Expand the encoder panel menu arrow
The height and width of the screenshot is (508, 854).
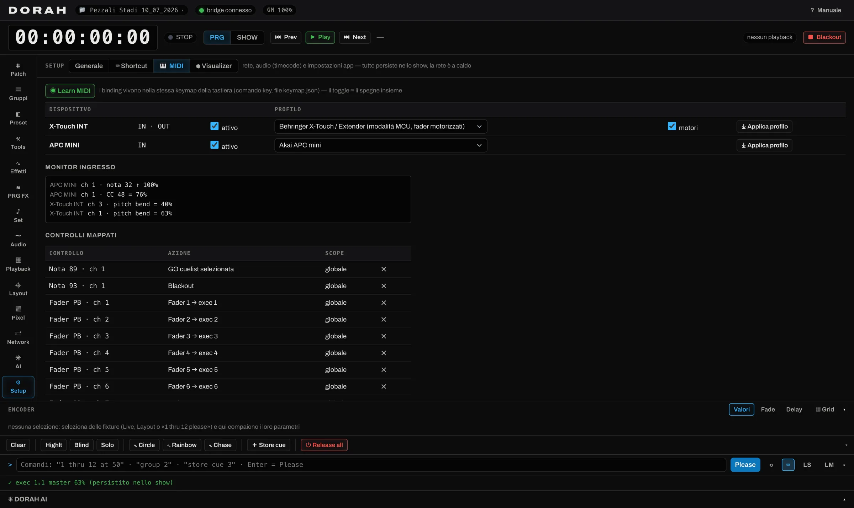click(844, 410)
